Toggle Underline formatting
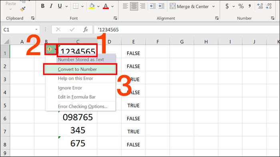280x157 pixels. (x=60, y=6)
